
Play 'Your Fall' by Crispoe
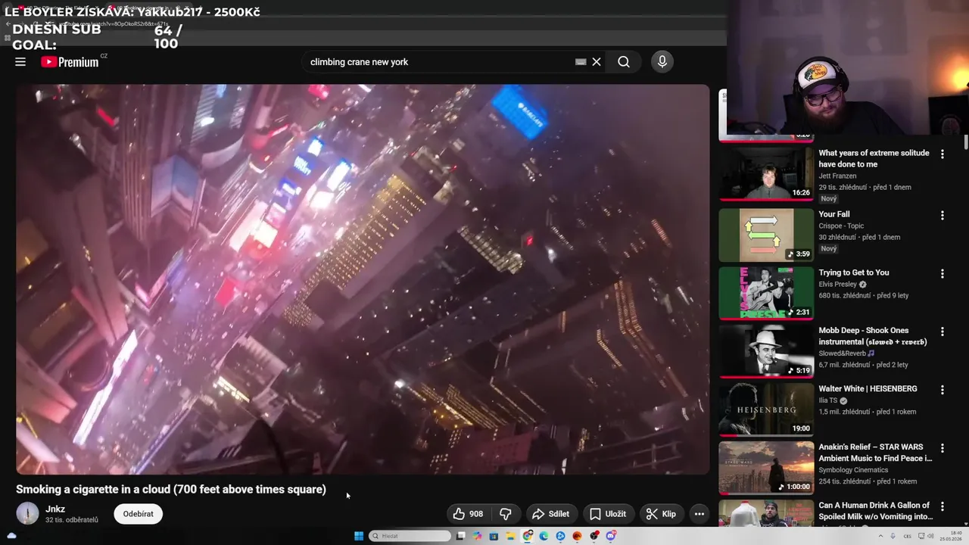click(834, 214)
